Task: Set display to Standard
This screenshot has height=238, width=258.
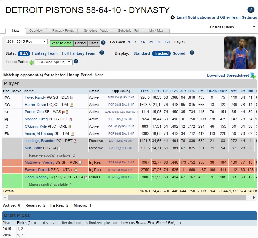Action: 142,53
